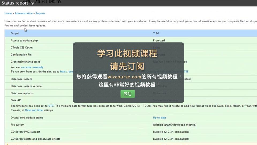The image size is (257, 145).
Task: Select Database system row label
Action: pyautogui.click(x=21, y=79)
